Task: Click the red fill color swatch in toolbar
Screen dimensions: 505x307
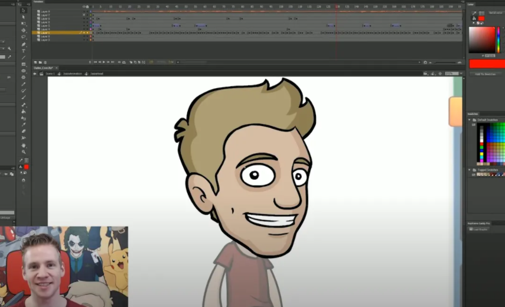Action: 26,167
